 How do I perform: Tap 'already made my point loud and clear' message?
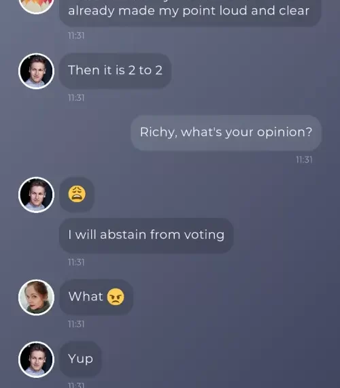click(190, 12)
